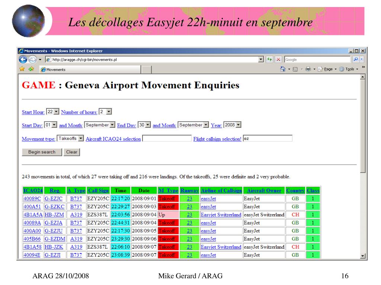This screenshot has height=285, width=381.
Task: Follow the Movement type link
Action: 39,139
